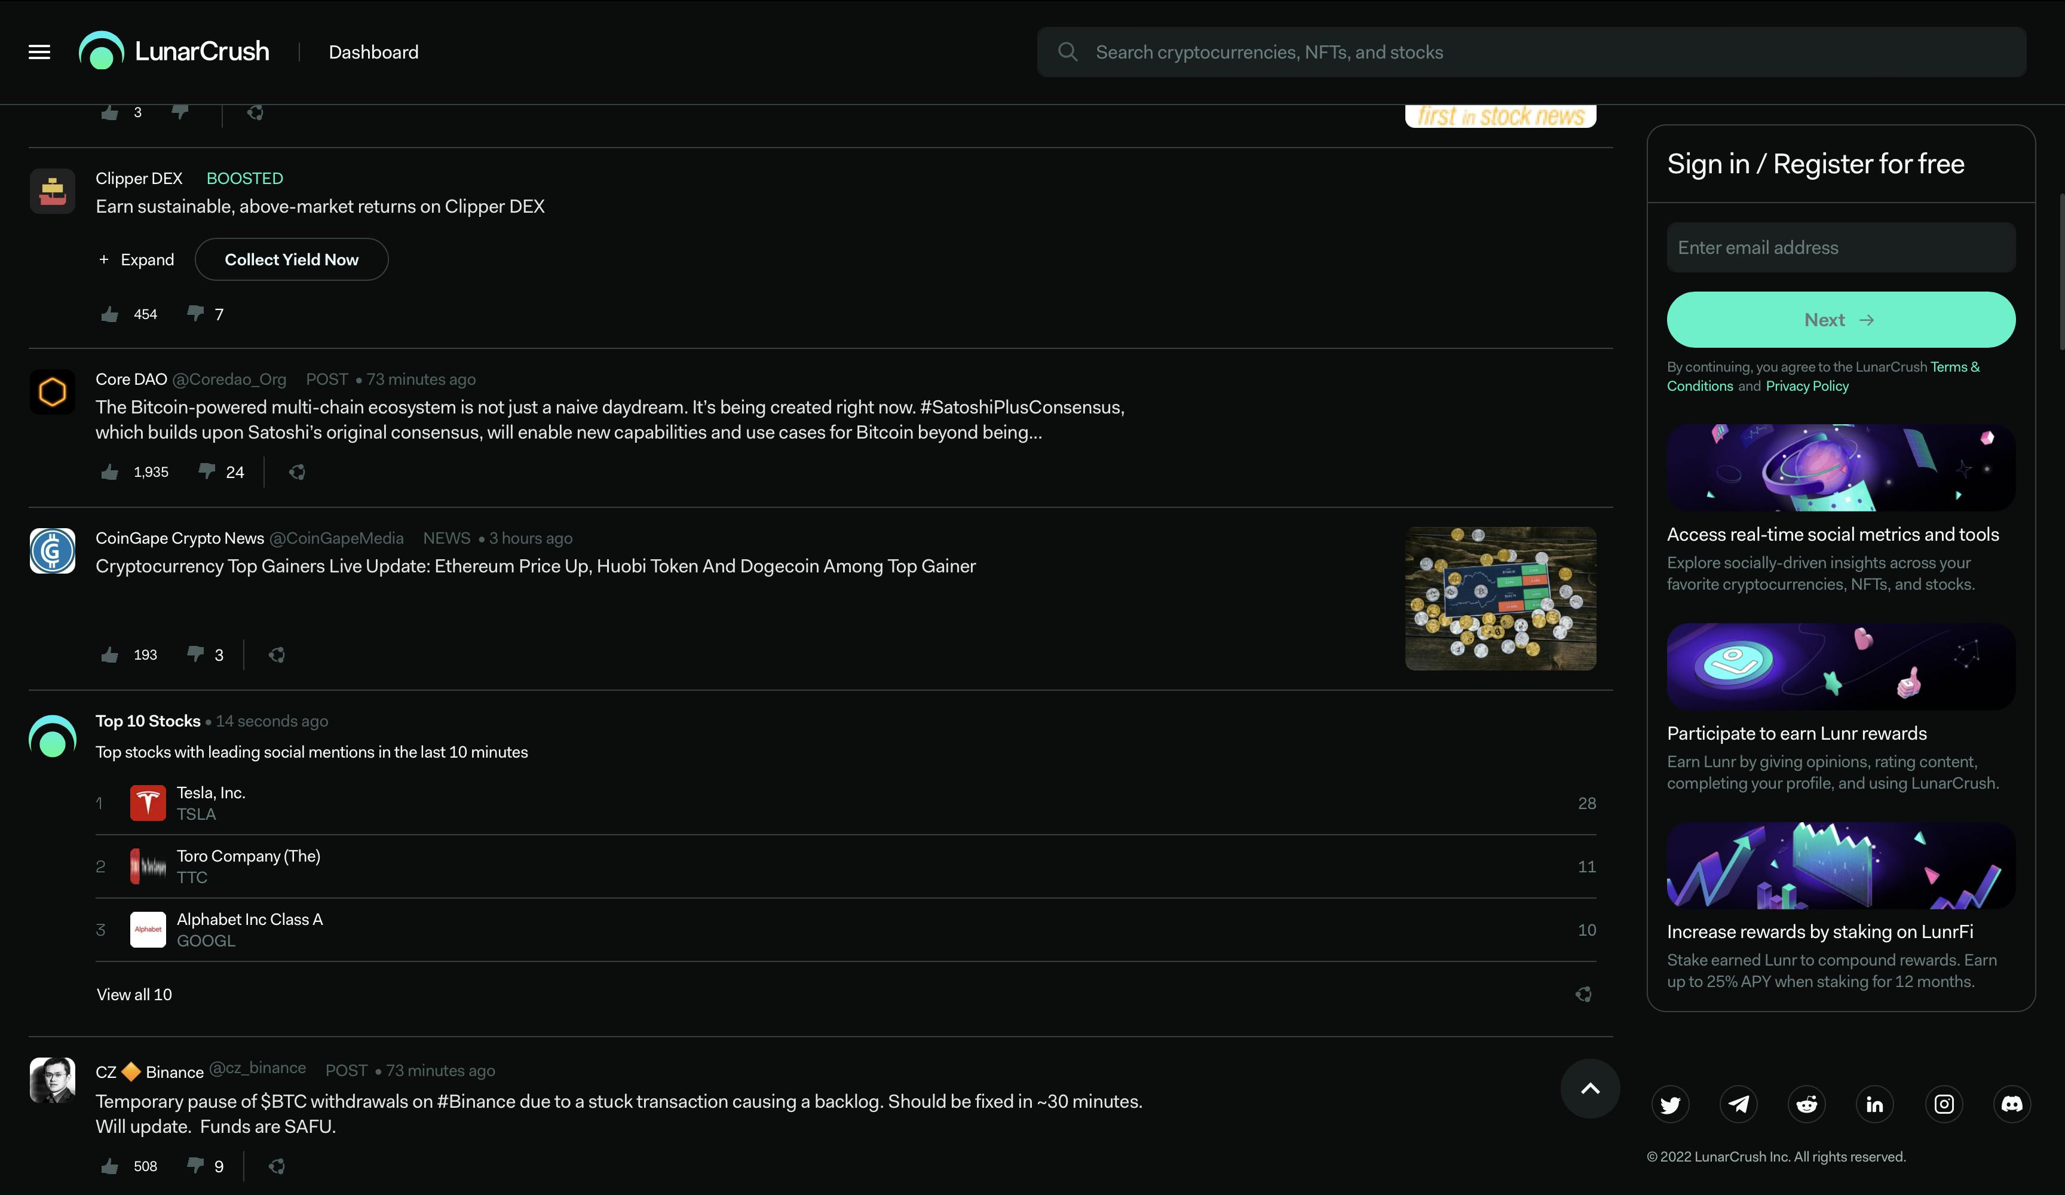Open LunarCrush Reddit page
Screen dimensions: 2065x1195
point(1807,1104)
